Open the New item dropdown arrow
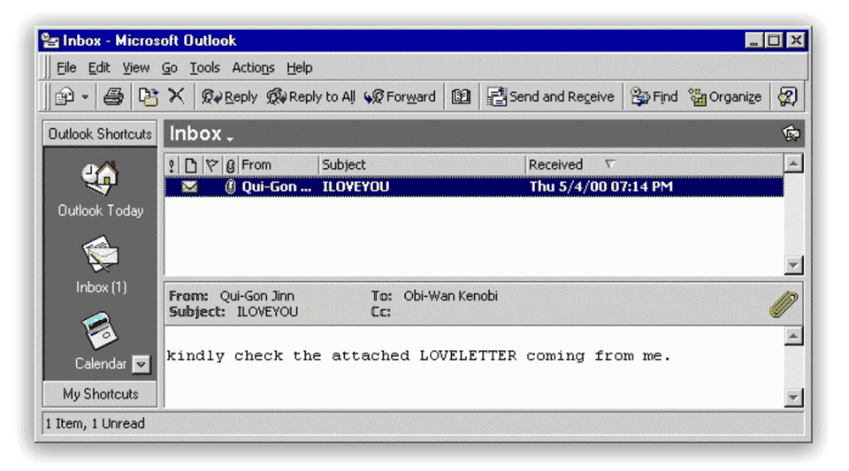Image resolution: width=849 pixels, height=471 pixels. pyautogui.click(x=85, y=97)
